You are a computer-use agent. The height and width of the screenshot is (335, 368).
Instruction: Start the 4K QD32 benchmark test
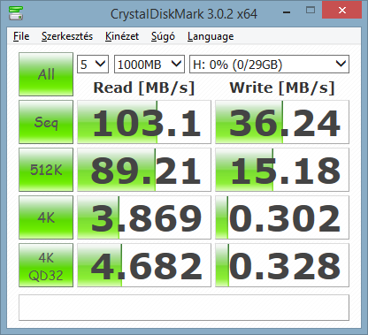(x=46, y=265)
